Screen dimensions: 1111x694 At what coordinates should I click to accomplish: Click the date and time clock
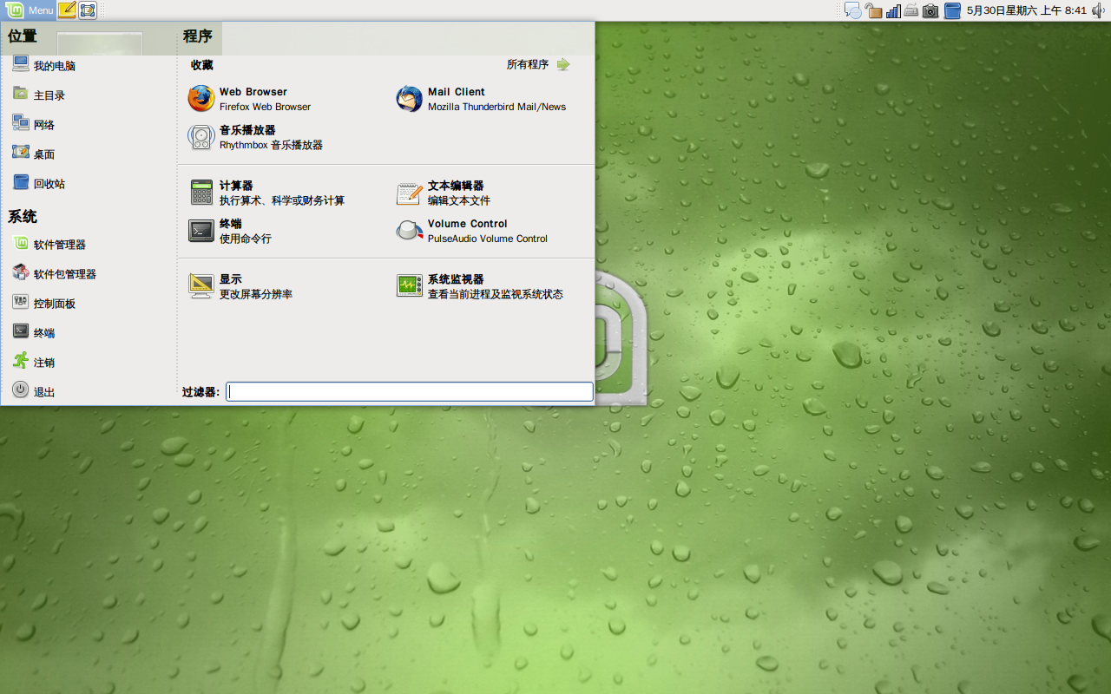(x=1026, y=10)
